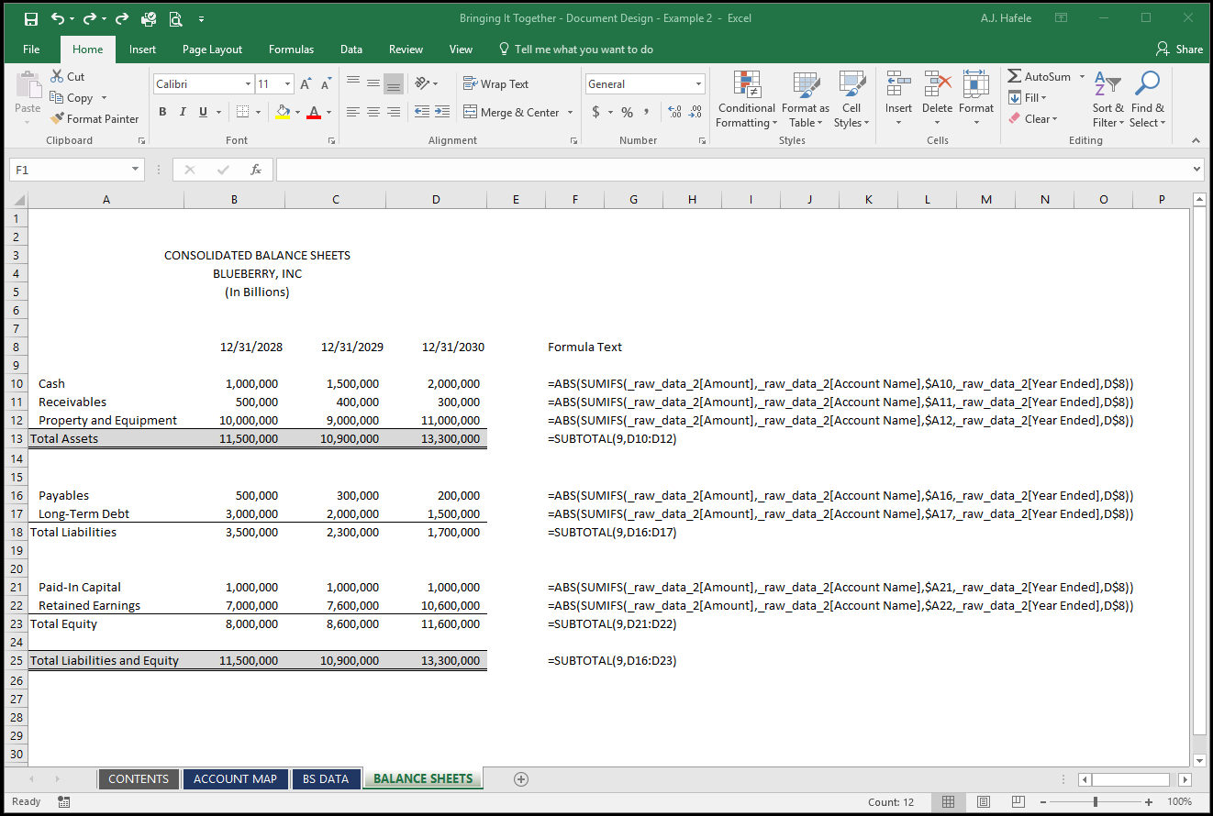Toggle Underline formatting

(x=203, y=112)
